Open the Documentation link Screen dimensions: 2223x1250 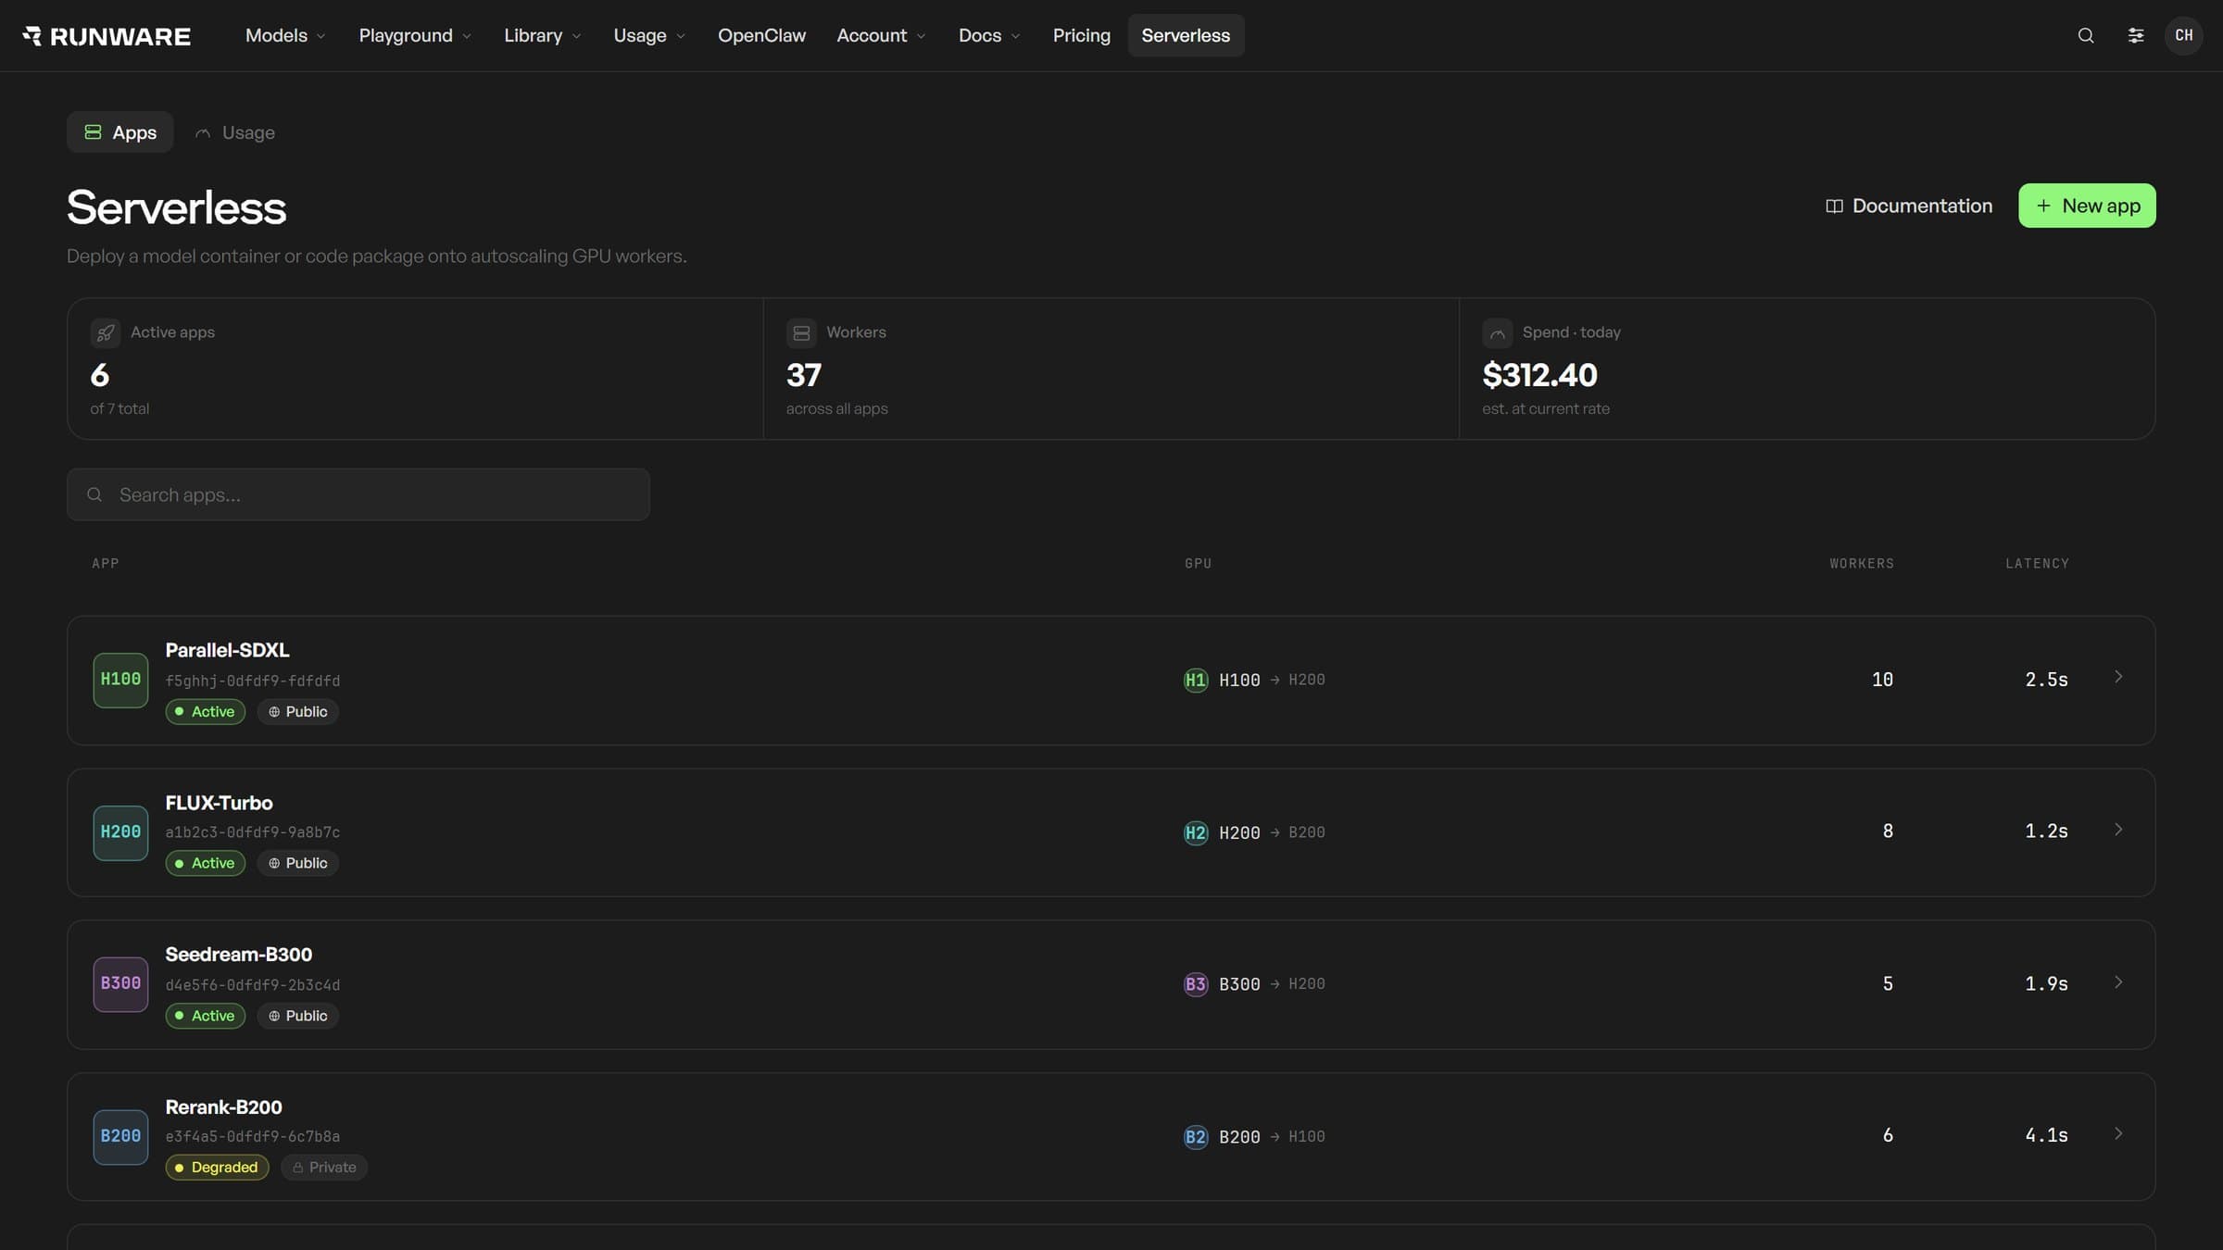(1908, 206)
